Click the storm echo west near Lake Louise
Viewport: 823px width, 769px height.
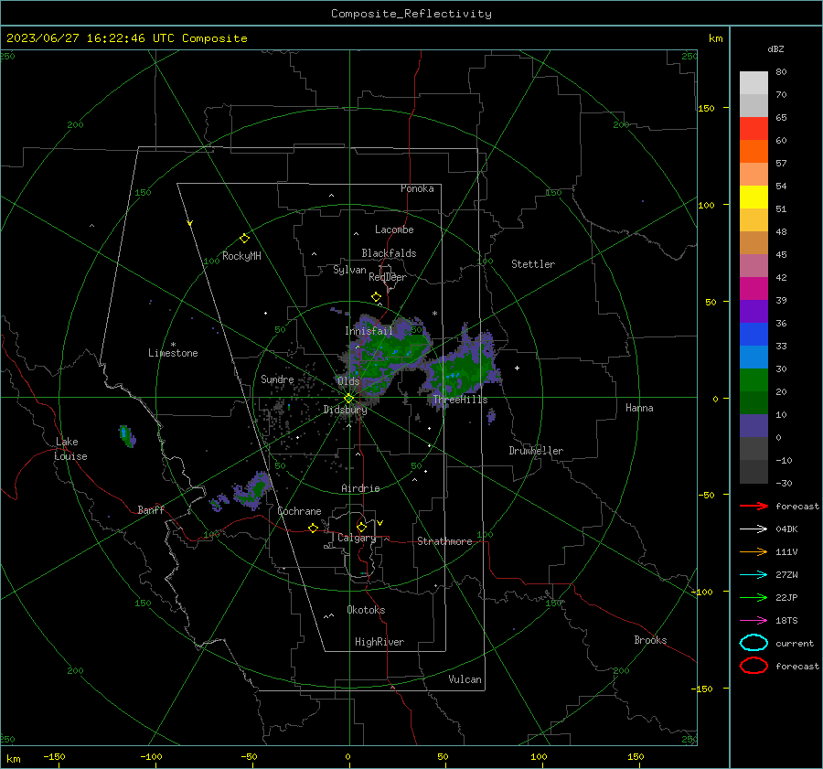pyautogui.click(x=127, y=435)
